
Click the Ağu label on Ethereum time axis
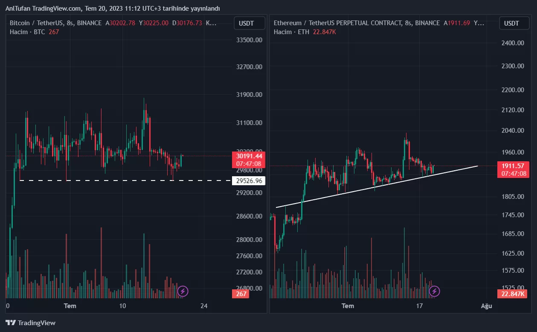[x=486, y=306]
